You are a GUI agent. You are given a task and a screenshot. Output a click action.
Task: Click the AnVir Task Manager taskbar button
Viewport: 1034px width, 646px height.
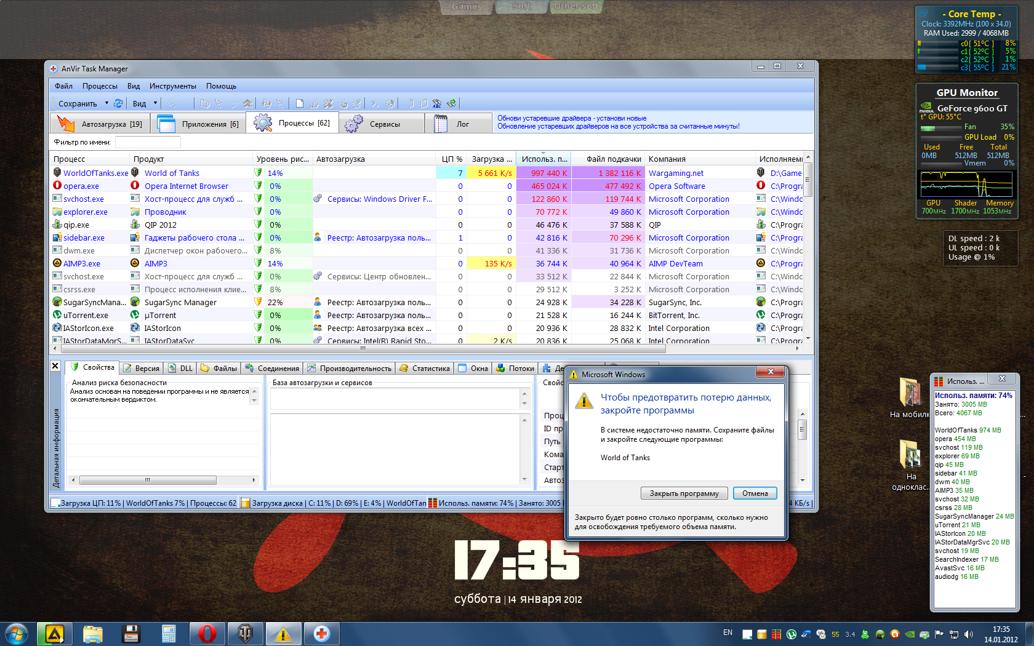click(x=321, y=634)
